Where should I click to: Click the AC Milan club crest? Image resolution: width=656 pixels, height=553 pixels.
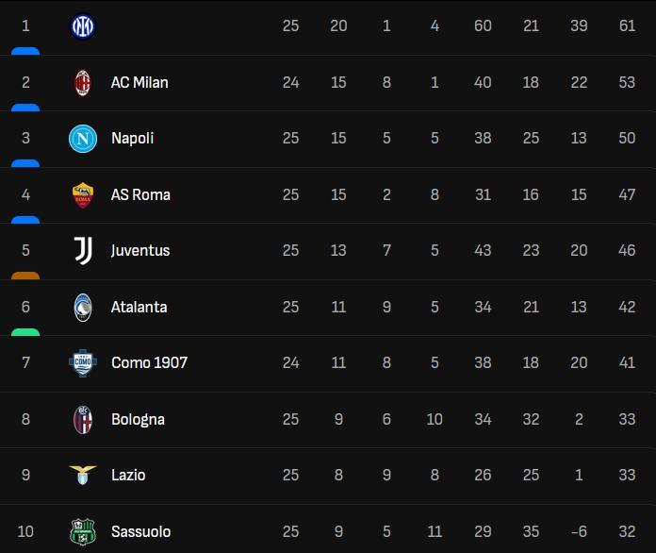point(82,82)
